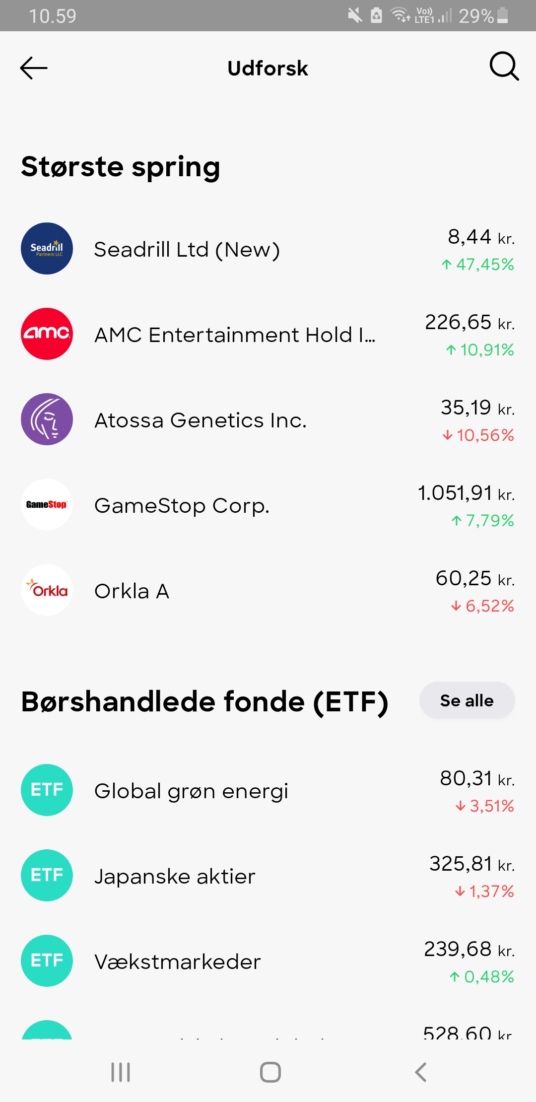Open search with the magnifier icon
The width and height of the screenshot is (536, 1102).
[504, 66]
